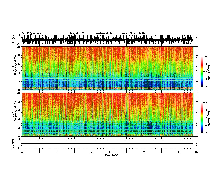Image resolution: width=221 pixels, height=171 pixels.
Task: Select the date text "May 25, 2021"
Action: tap(78, 34)
